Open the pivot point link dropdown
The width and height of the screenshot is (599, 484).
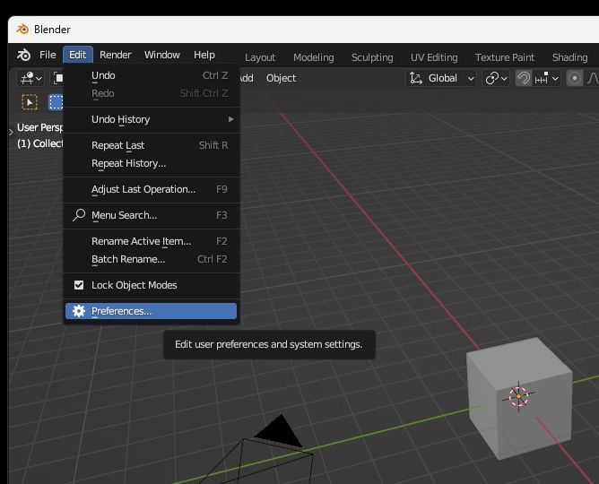pos(496,78)
